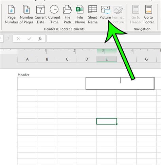Insert Sheet Name element
The width and height of the screenshot is (161, 165).
pos(93,15)
